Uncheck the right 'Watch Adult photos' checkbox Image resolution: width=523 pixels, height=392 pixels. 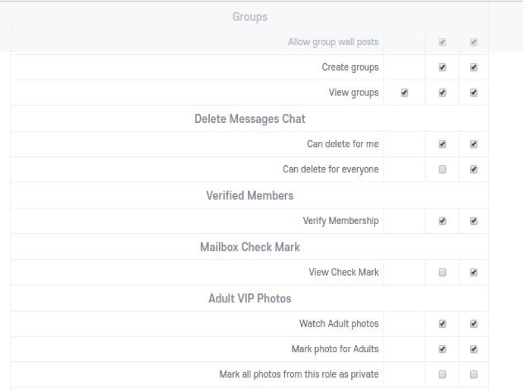[474, 323]
